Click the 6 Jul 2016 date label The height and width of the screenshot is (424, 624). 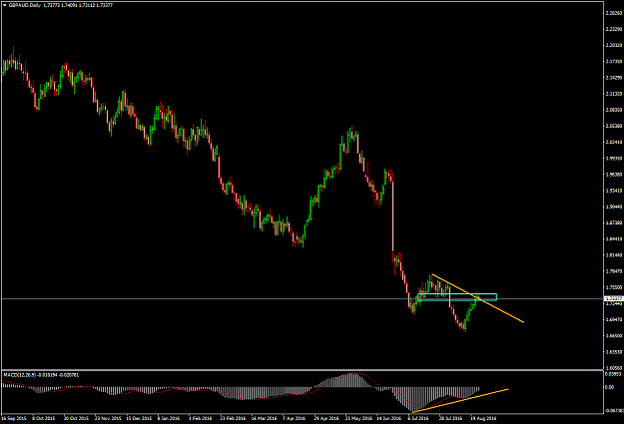point(418,418)
